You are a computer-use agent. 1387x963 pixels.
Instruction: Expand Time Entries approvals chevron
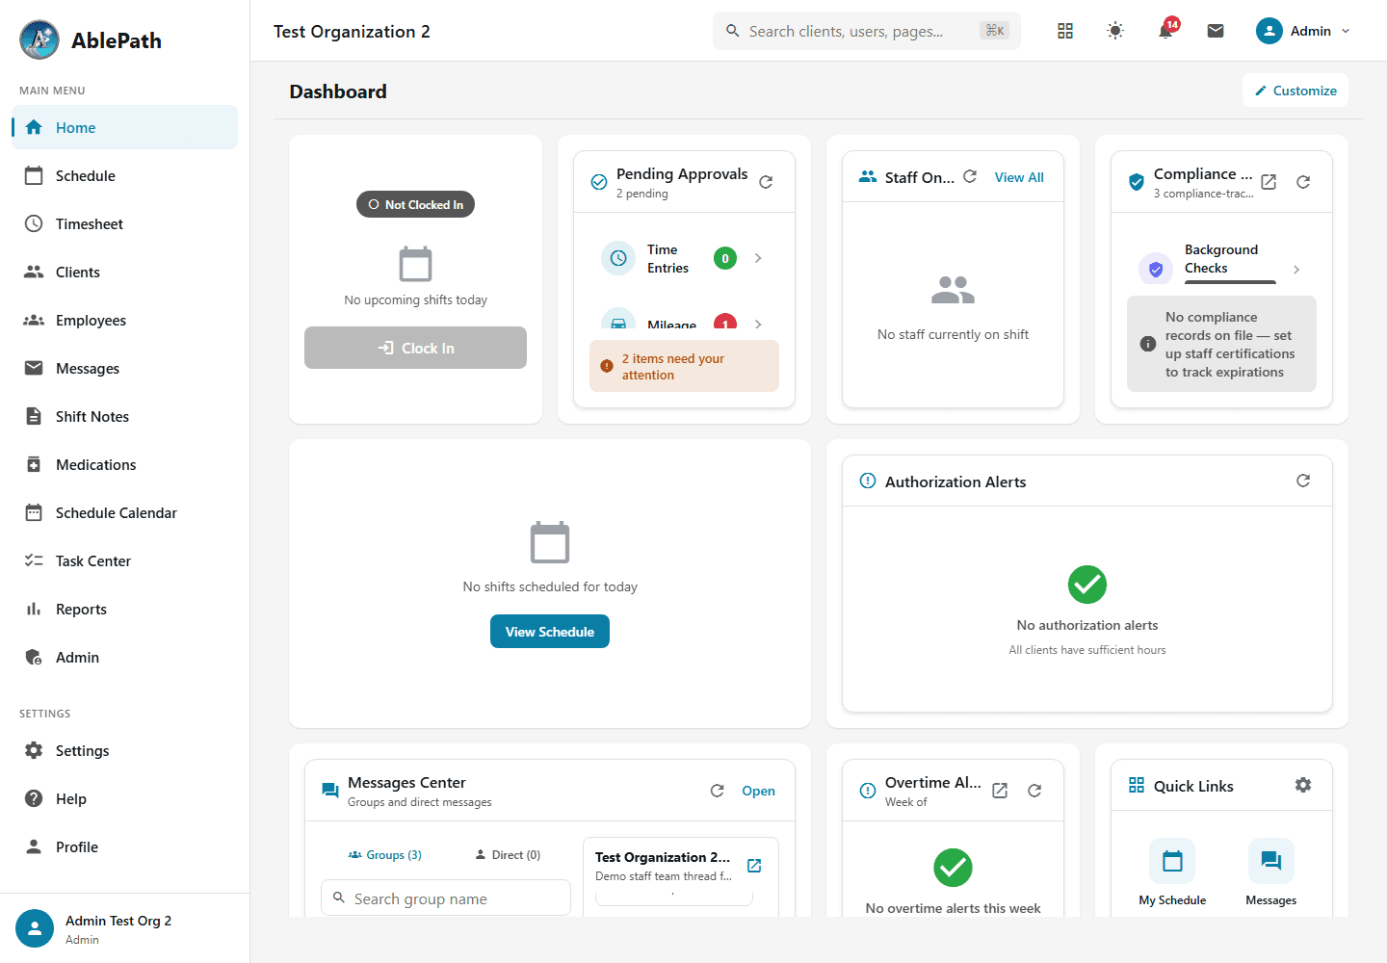(x=758, y=258)
